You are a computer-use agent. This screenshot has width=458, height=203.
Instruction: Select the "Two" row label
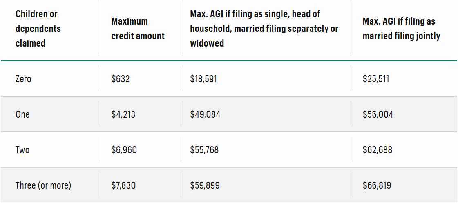22,150
